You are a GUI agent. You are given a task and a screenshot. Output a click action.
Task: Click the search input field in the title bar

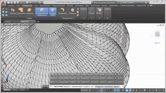coord(105,3)
